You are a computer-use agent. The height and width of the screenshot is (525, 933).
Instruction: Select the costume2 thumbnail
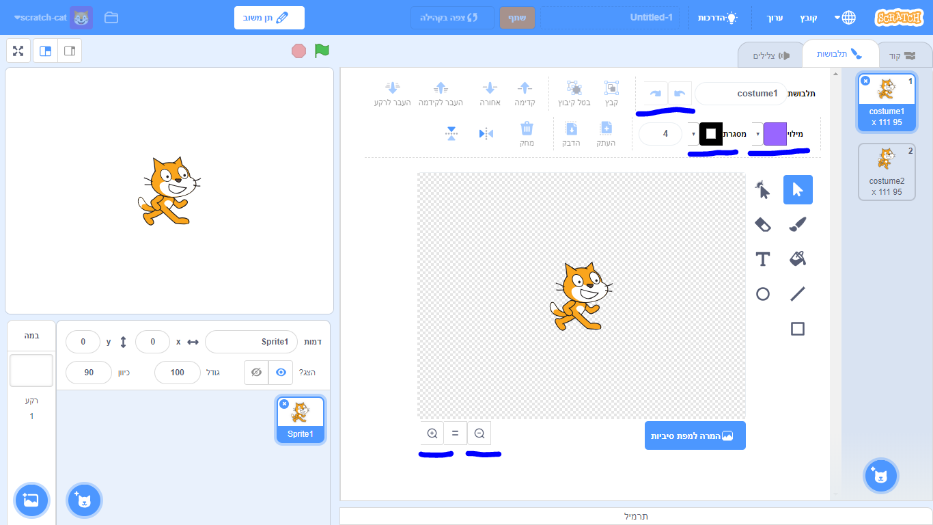pyautogui.click(x=887, y=171)
